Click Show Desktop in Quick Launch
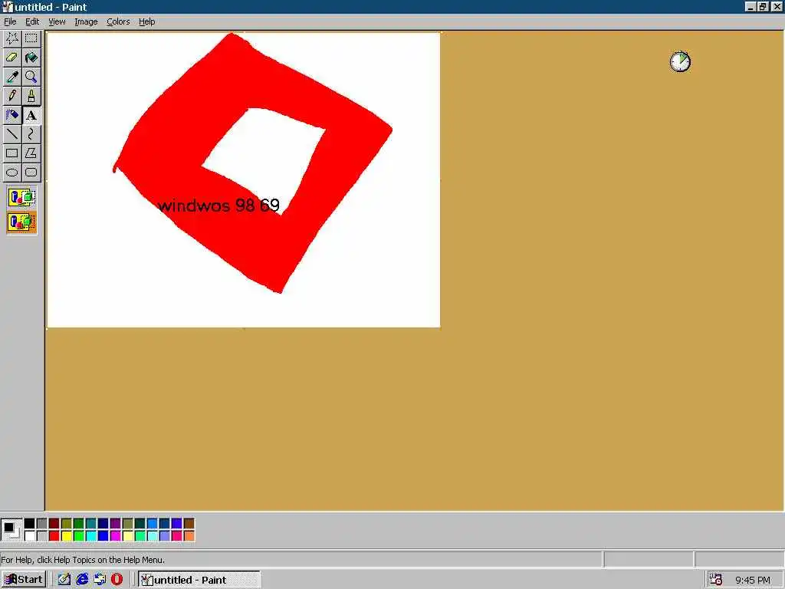This screenshot has width=785, height=589. click(x=64, y=580)
